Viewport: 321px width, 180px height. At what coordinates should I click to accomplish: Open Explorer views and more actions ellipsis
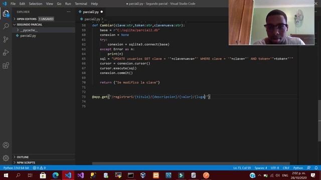pos(69,12)
